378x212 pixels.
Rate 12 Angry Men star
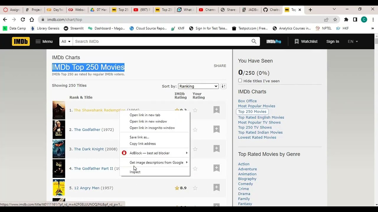point(195,188)
